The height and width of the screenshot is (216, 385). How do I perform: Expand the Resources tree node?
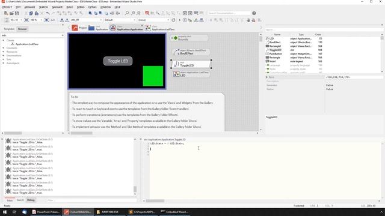pos(4,52)
